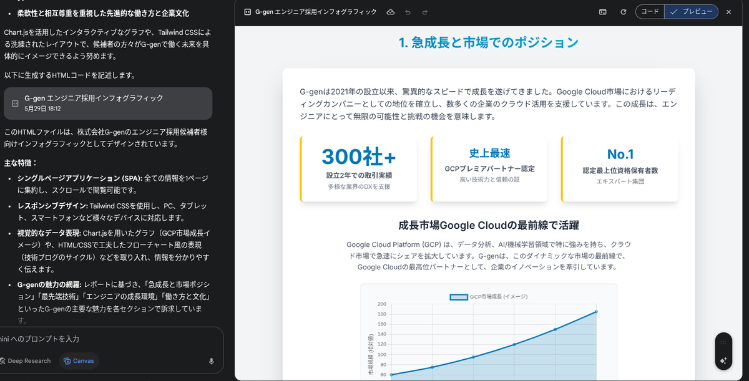
Task: Close the canvas preview panel
Action: (728, 12)
